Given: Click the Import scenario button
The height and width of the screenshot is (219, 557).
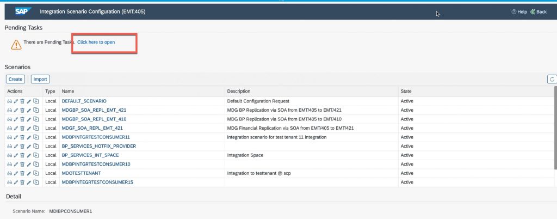Looking at the screenshot, I should [x=40, y=80].
